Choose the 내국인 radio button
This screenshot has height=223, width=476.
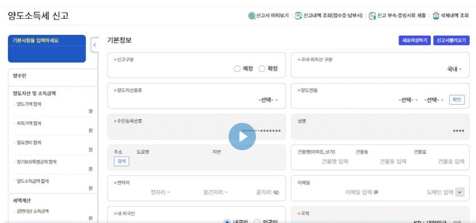227,222
